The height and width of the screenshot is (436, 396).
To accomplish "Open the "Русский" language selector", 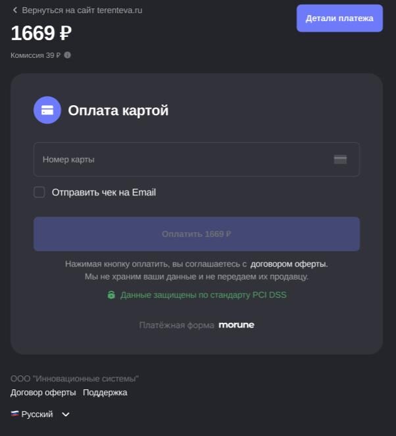I will click(x=37, y=414).
